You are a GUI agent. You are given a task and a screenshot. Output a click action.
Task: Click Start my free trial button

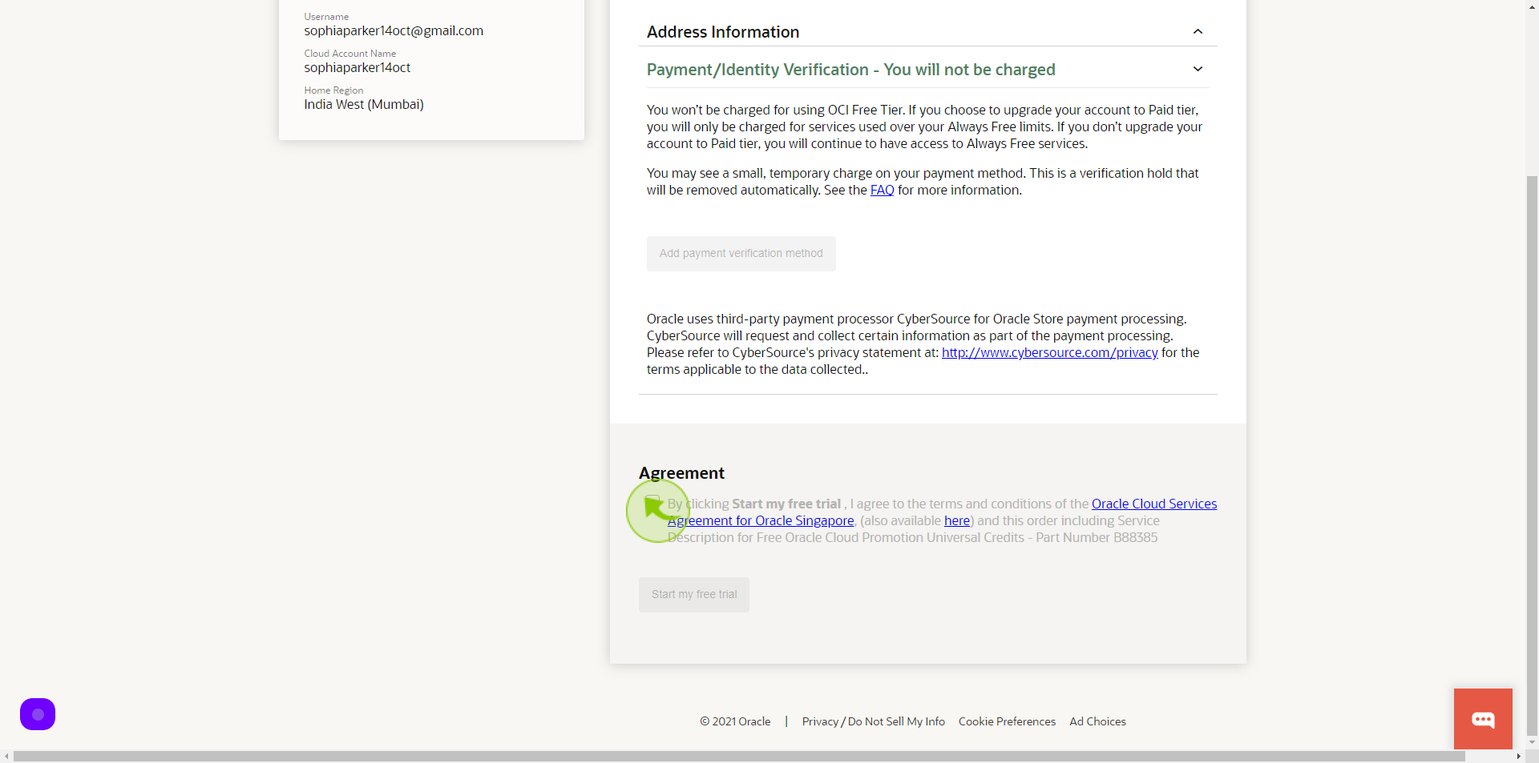click(x=693, y=594)
